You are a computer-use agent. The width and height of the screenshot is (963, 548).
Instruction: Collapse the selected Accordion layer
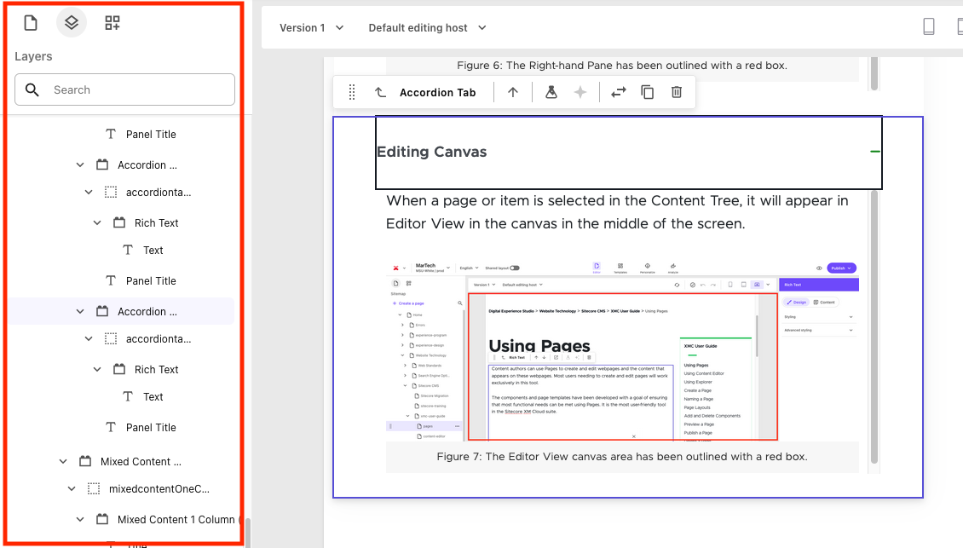coord(79,311)
